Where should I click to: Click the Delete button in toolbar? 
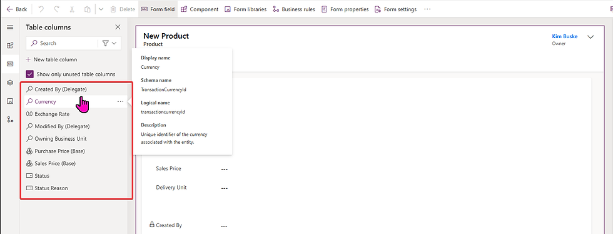click(x=123, y=9)
